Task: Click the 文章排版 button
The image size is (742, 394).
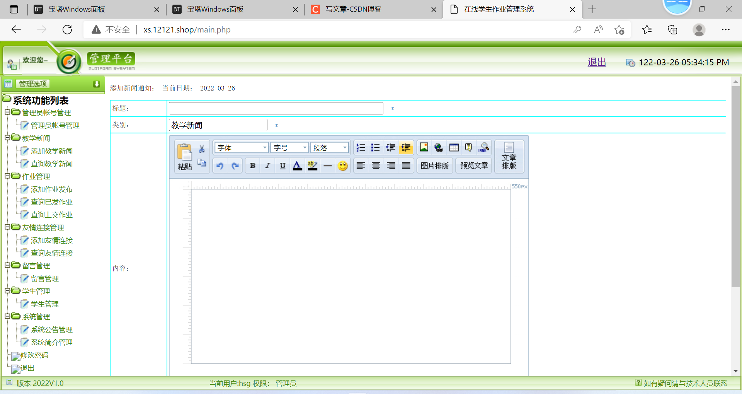Action: 509,157
